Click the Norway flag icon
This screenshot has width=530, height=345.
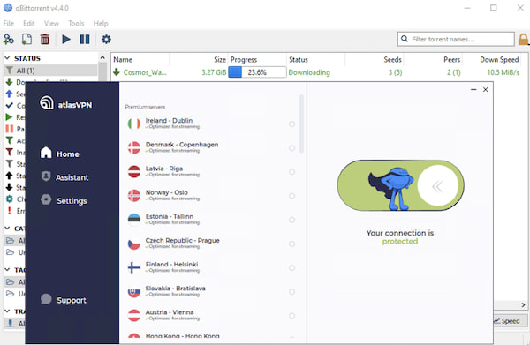point(134,196)
